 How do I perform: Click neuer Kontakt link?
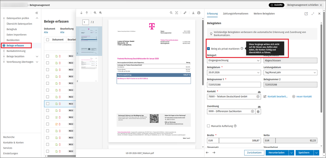point(302,96)
